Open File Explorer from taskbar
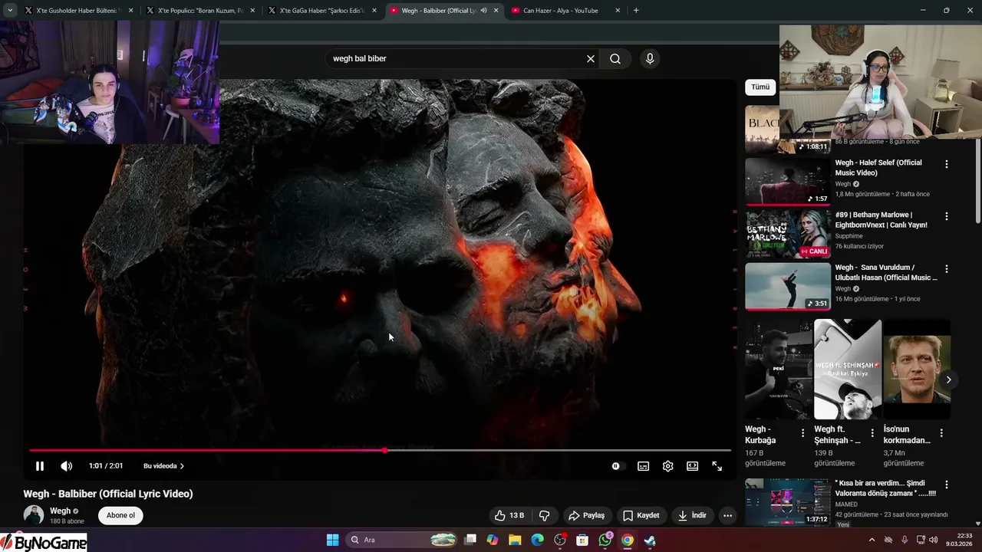 pyautogui.click(x=515, y=540)
